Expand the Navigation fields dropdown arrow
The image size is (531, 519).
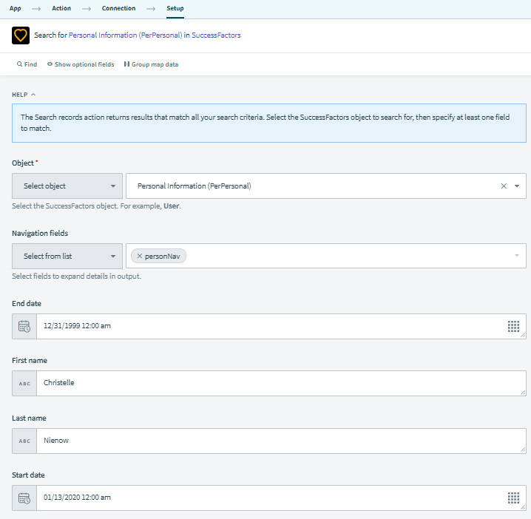coord(516,256)
